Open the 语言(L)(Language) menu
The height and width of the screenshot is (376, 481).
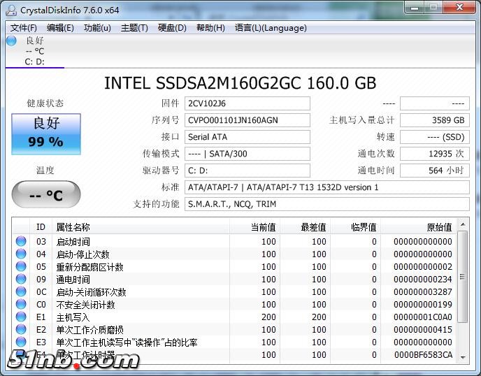click(271, 28)
